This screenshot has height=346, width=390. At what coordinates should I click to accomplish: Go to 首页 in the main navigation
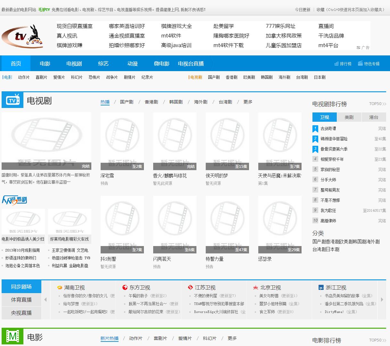(x=16, y=63)
